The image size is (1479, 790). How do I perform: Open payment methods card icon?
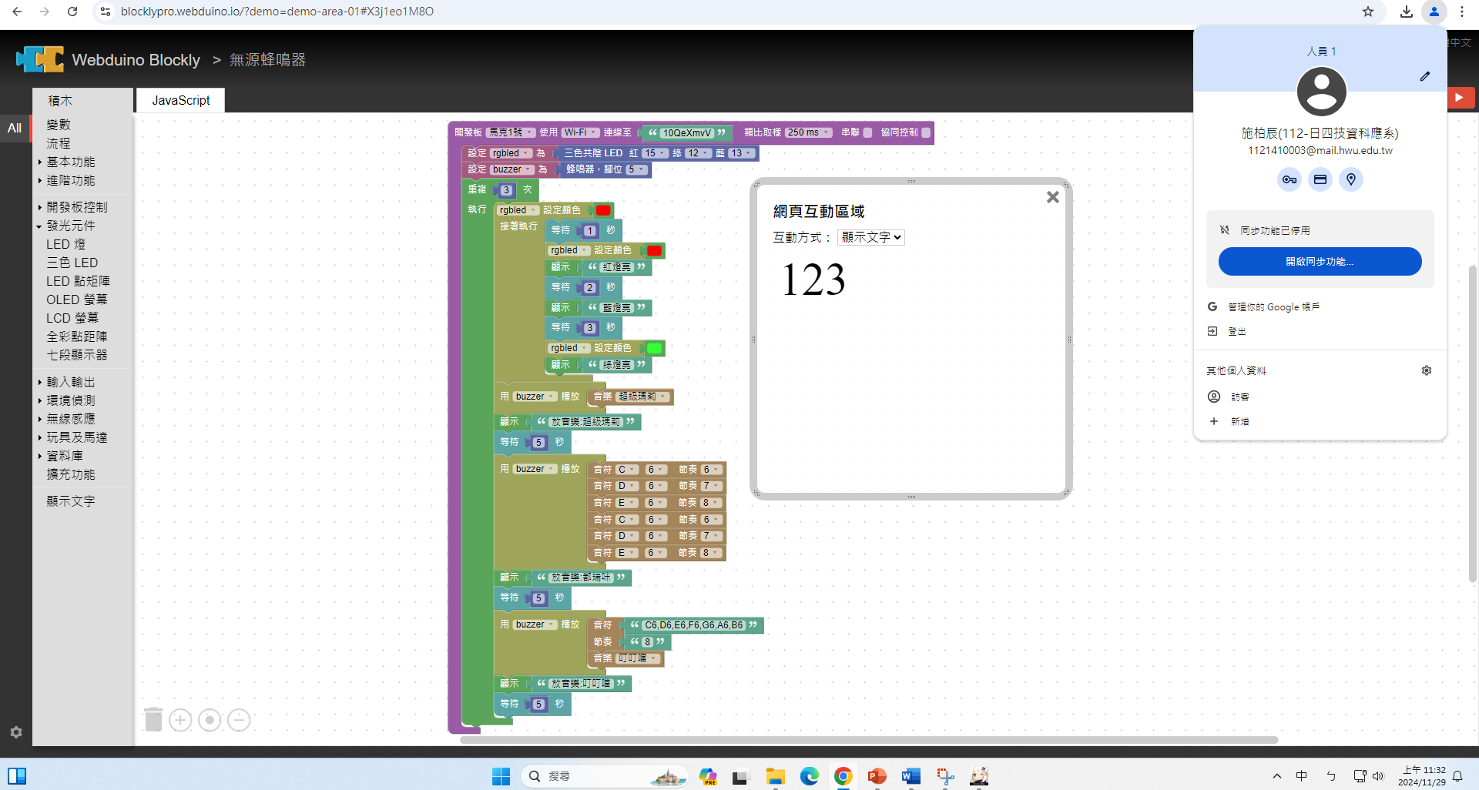click(x=1320, y=179)
